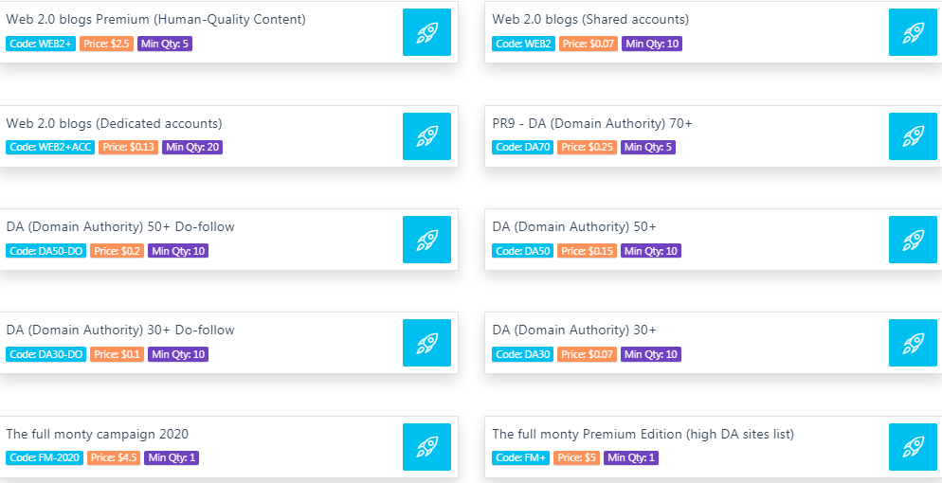942x483 pixels.
Task: Click rocket for DA 50+ Do-follow
Action: (x=426, y=240)
